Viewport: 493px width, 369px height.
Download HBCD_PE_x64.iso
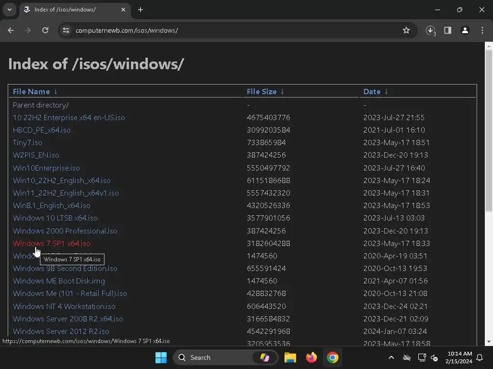click(x=41, y=130)
